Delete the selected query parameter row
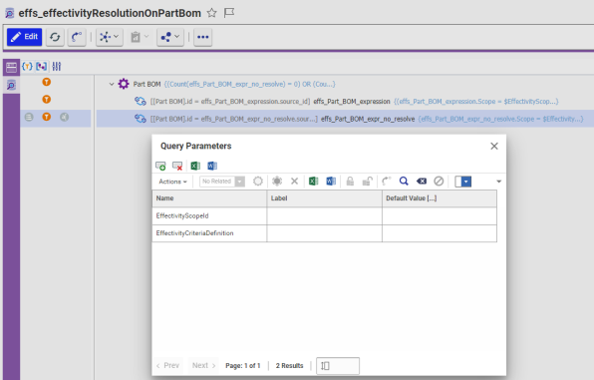 click(x=177, y=166)
